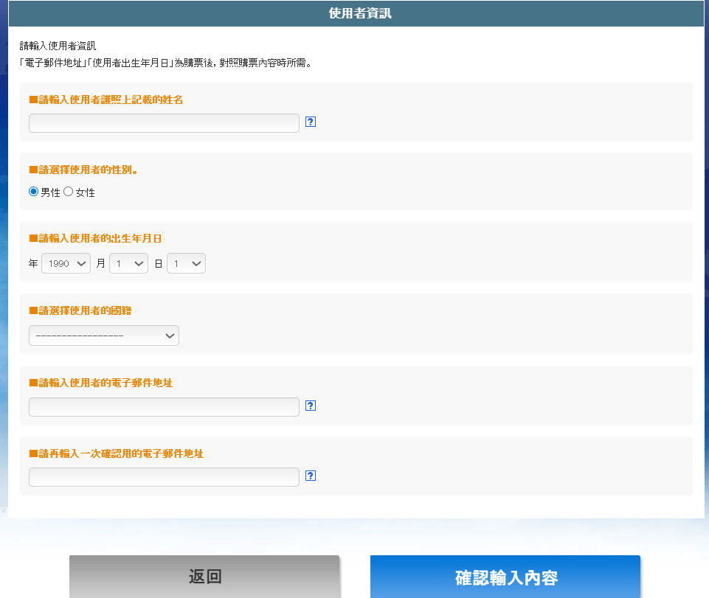The width and height of the screenshot is (709, 598).
Task: Click the help icon beside the confirmation email field
Action: click(311, 476)
